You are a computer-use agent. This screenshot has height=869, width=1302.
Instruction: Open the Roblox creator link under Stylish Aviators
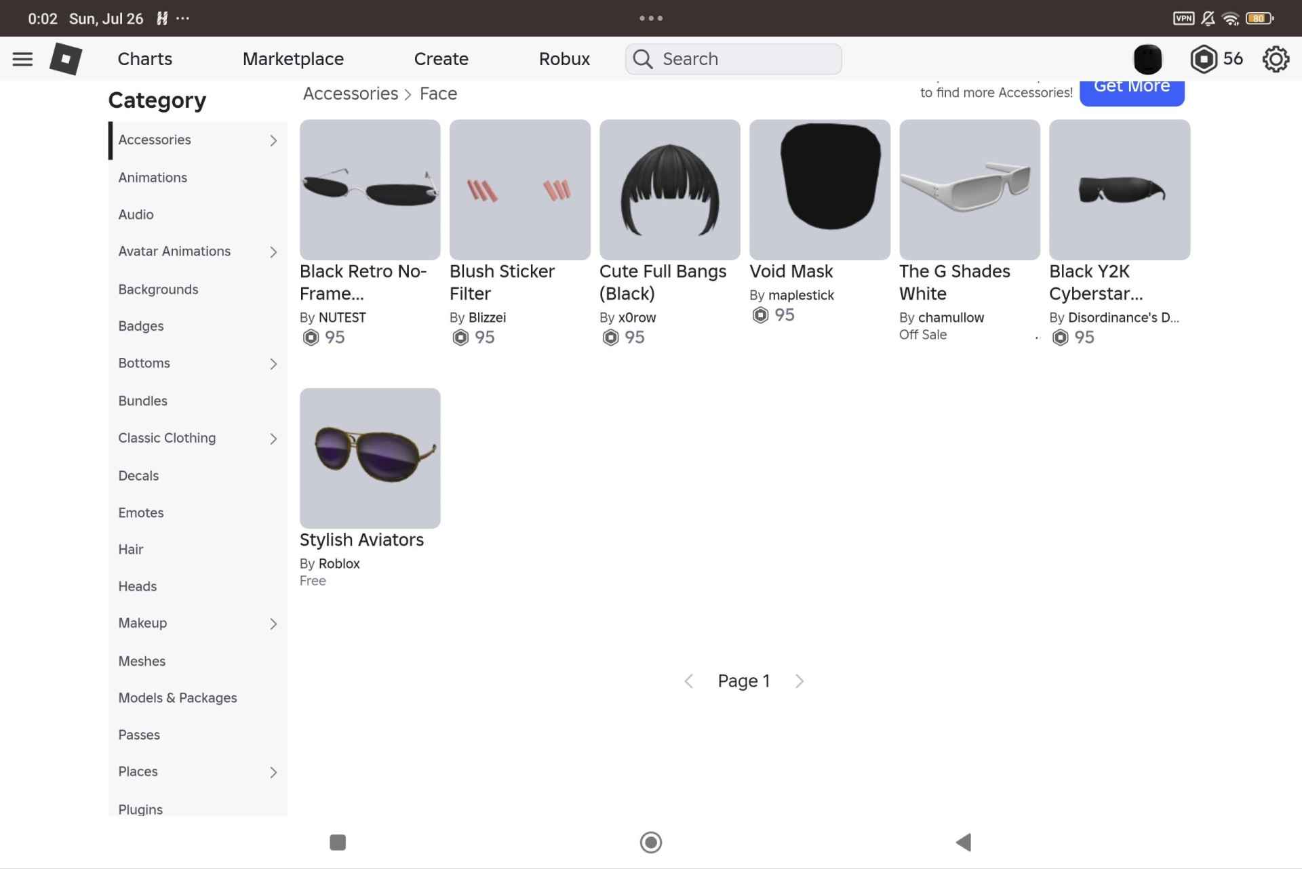coord(339,563)
